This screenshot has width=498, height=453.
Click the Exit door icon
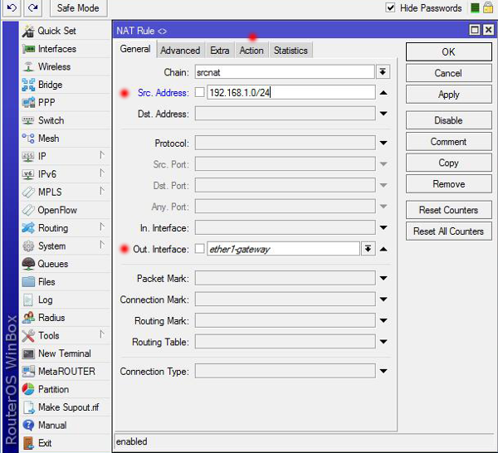click(28, 443)
